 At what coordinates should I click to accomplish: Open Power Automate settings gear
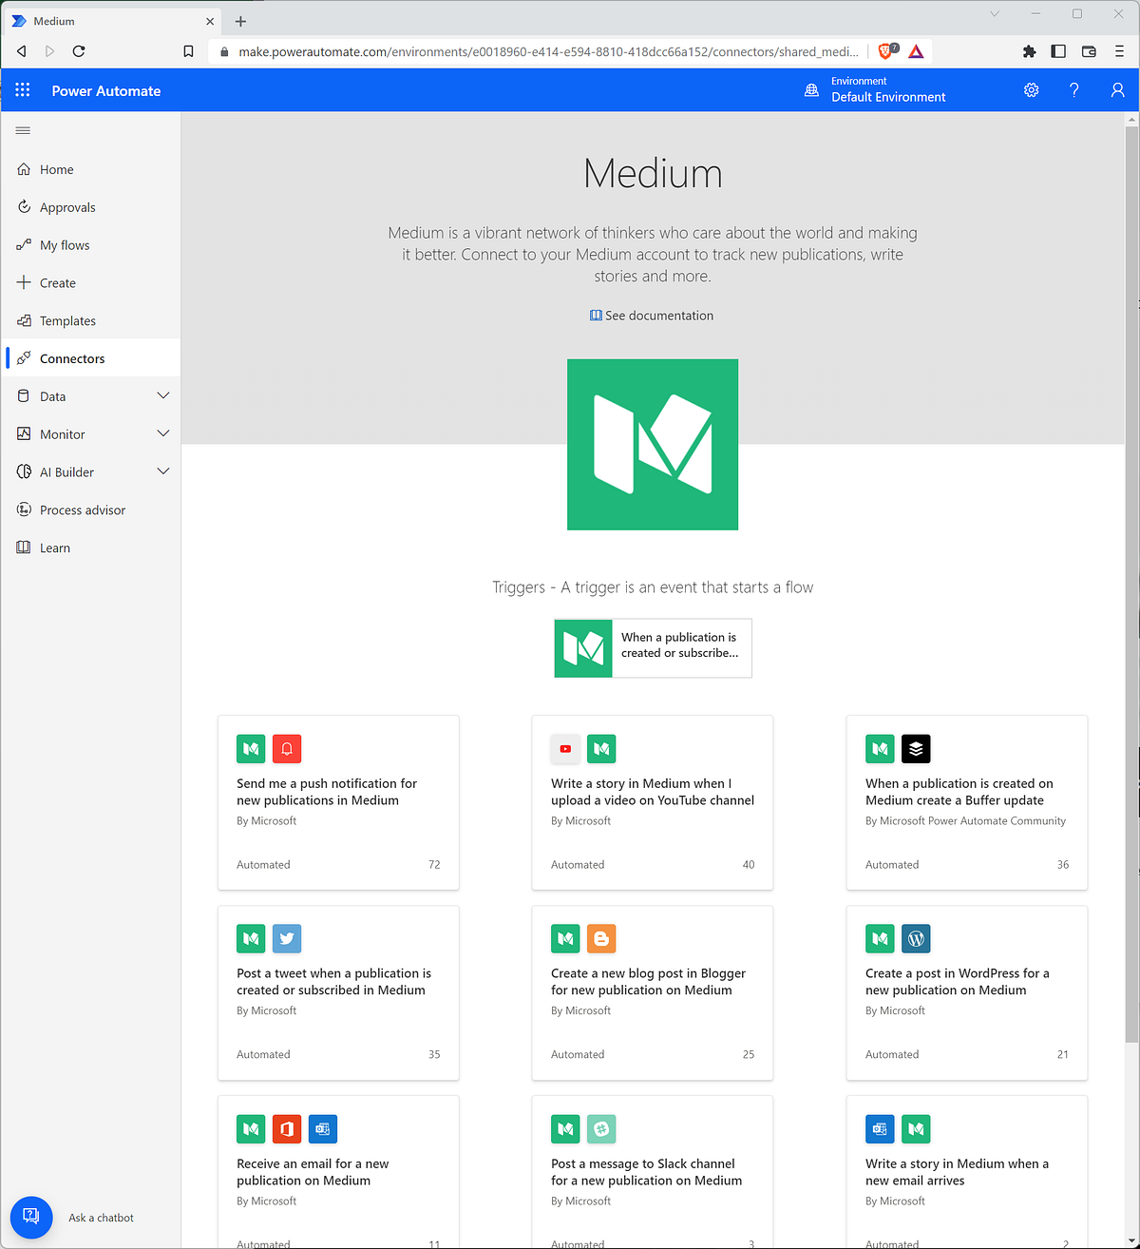point(1031,89)
